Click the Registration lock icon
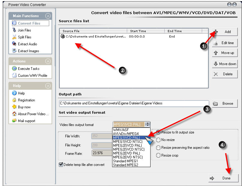The image size is (242, 186). pos(14,100)
